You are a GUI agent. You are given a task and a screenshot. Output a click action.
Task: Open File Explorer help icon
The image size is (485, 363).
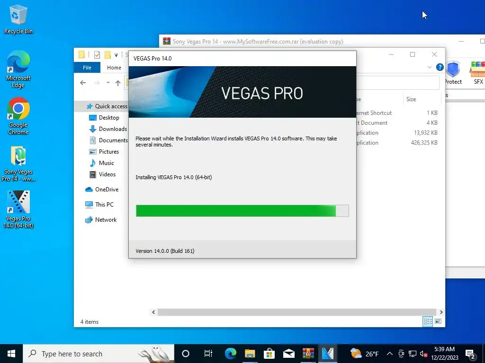point(440,67)
